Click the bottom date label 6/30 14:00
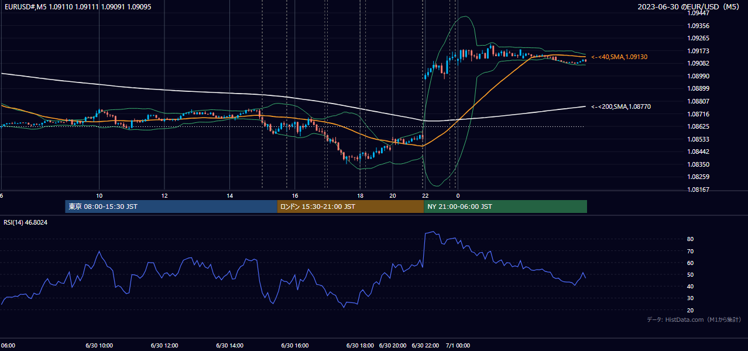748x351 pixels. [x=230, y=346]
